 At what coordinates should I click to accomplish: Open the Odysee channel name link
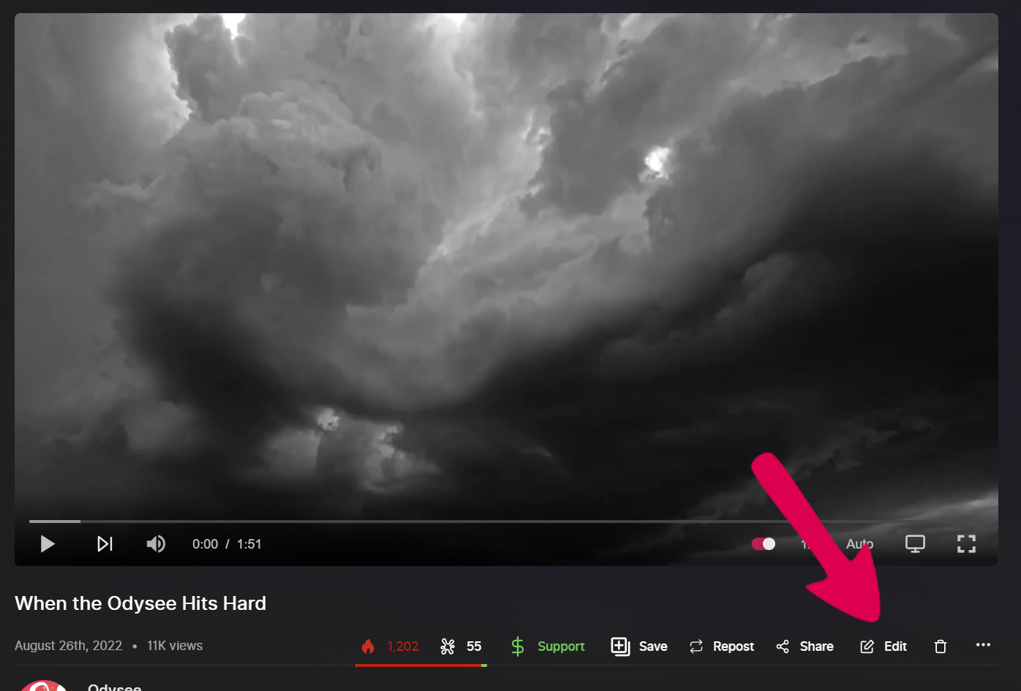point(114,687)
